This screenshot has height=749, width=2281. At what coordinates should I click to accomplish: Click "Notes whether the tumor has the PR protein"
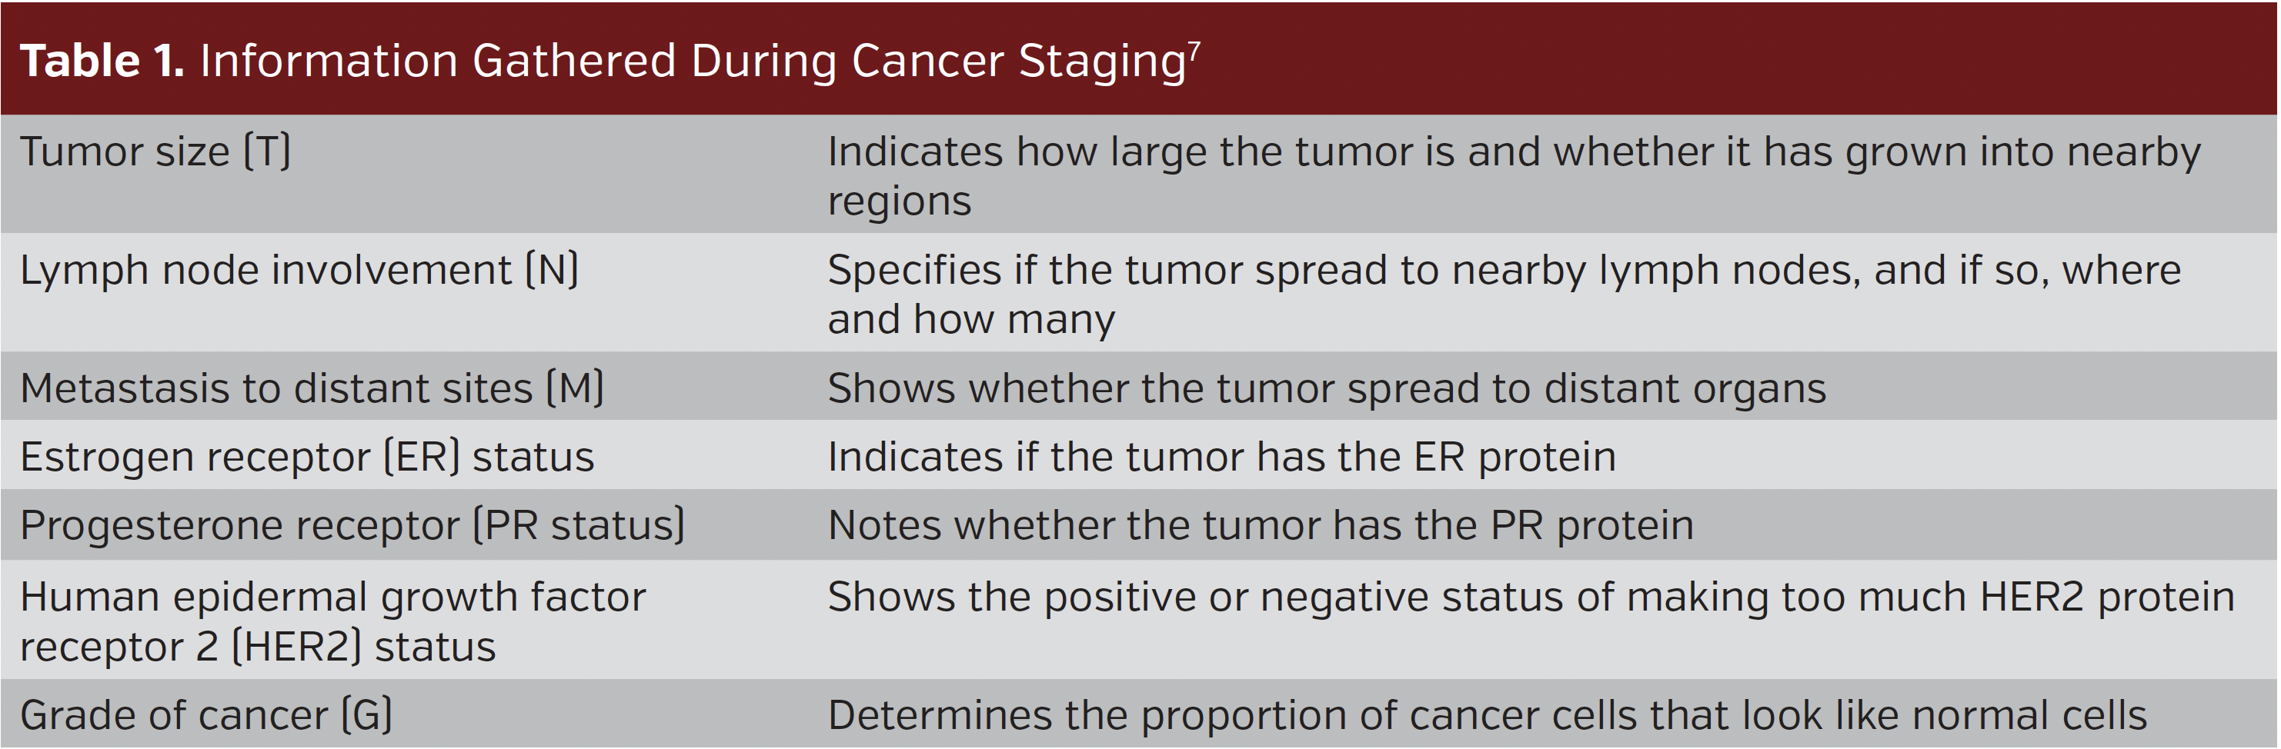(x=1260, y=526)
